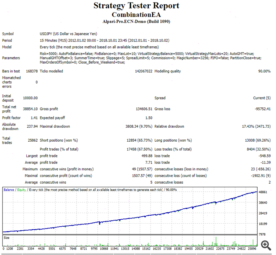Click Profit trades value 17458 (67.50%)
Screen dimensions: 276x255
[x=139, y=149]
